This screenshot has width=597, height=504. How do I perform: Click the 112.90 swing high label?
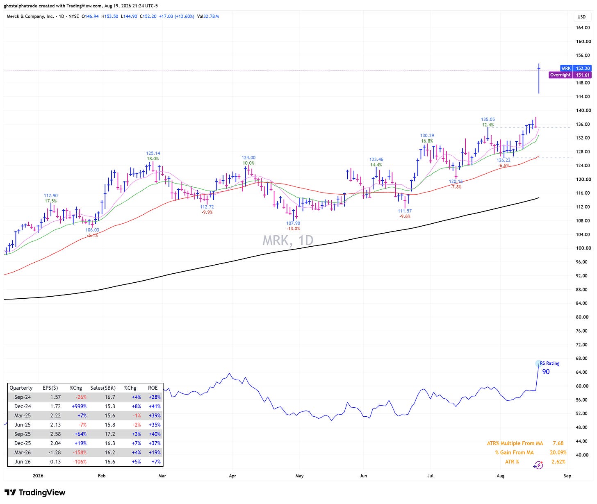click(51, 196)
